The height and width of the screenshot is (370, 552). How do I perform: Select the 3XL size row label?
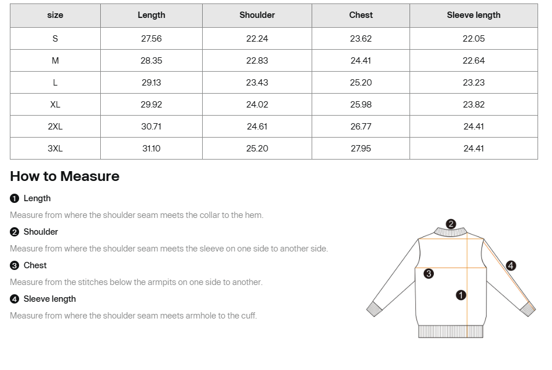[55, 148]
